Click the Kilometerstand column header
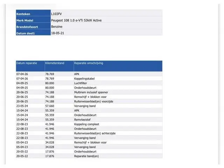224x168 pixels. (59, 66)
